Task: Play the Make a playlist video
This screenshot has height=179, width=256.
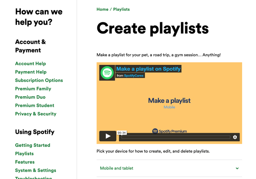Action: point(108,136)
